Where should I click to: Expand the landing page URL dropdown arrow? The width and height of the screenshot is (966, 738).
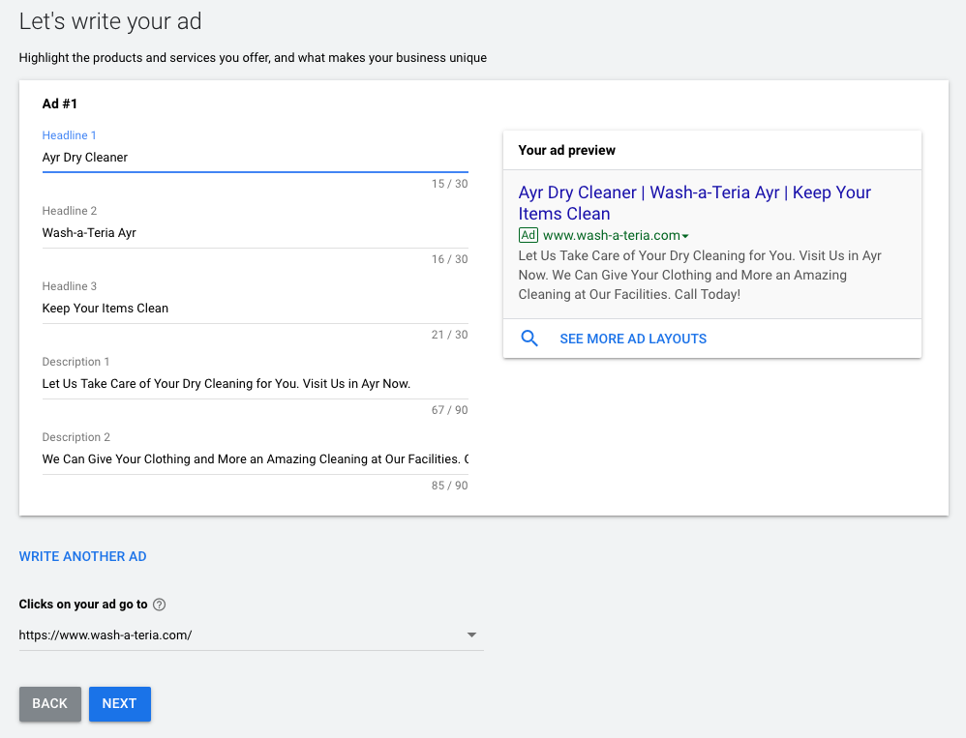pyautogui.click(x=471, y=635)
